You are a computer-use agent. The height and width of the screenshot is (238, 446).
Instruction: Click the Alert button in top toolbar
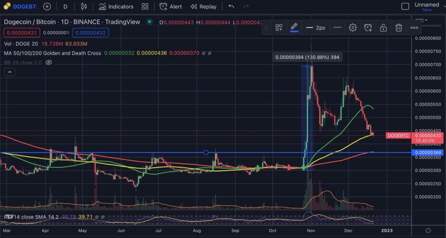click(171, 7)
